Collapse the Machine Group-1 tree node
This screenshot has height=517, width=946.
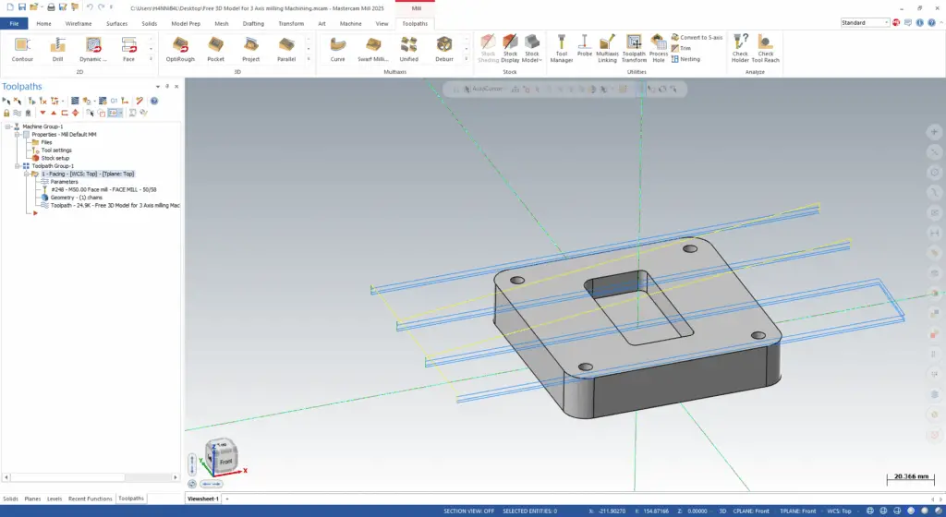7,126
